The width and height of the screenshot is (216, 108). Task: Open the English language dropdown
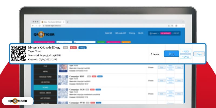[x=154, y=33]
